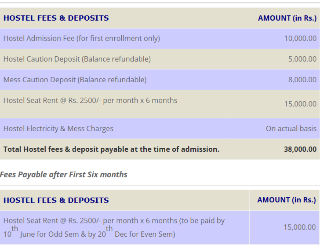Click the divider line below the Fees Payable heading

[160, 185]
